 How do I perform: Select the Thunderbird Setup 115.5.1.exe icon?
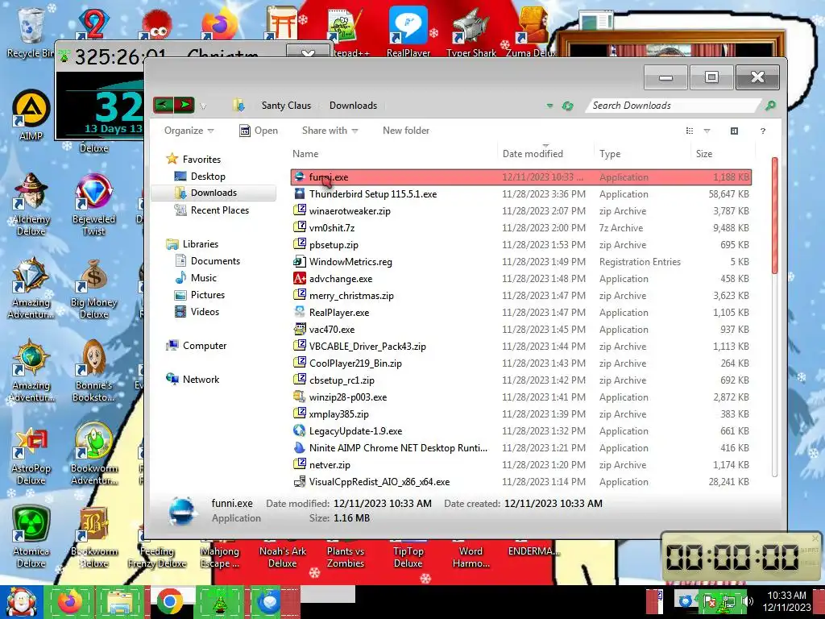click(300, 193)
